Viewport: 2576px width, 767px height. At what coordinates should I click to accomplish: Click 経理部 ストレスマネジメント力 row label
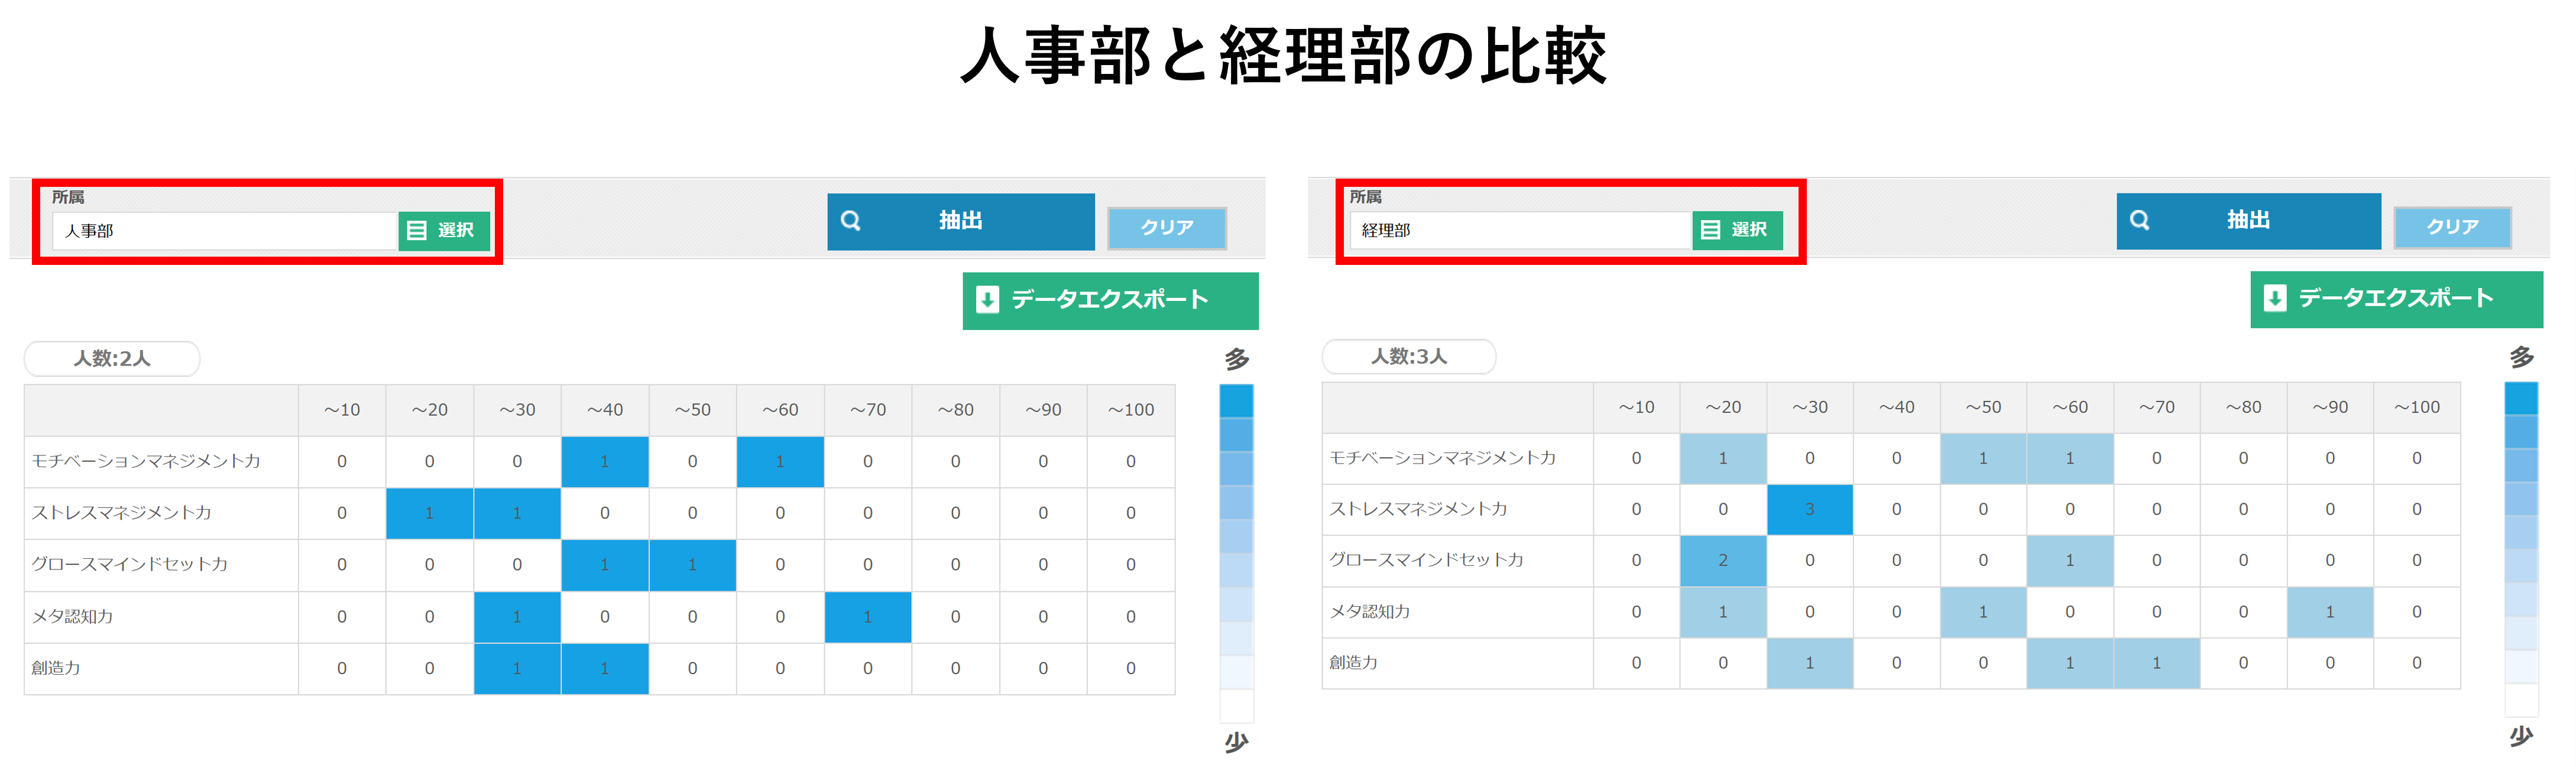tap(1418, 509)
